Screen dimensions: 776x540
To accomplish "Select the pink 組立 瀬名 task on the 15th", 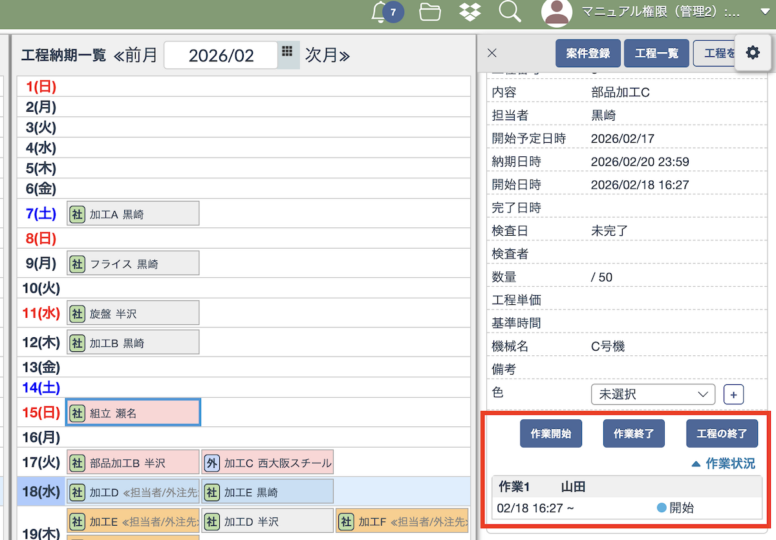I will [x=133, y=413].
